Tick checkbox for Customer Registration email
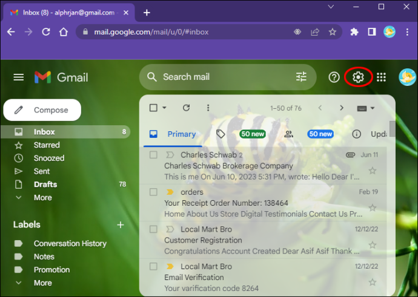Viewport: 418px width, 297px height. click(153, 229)
